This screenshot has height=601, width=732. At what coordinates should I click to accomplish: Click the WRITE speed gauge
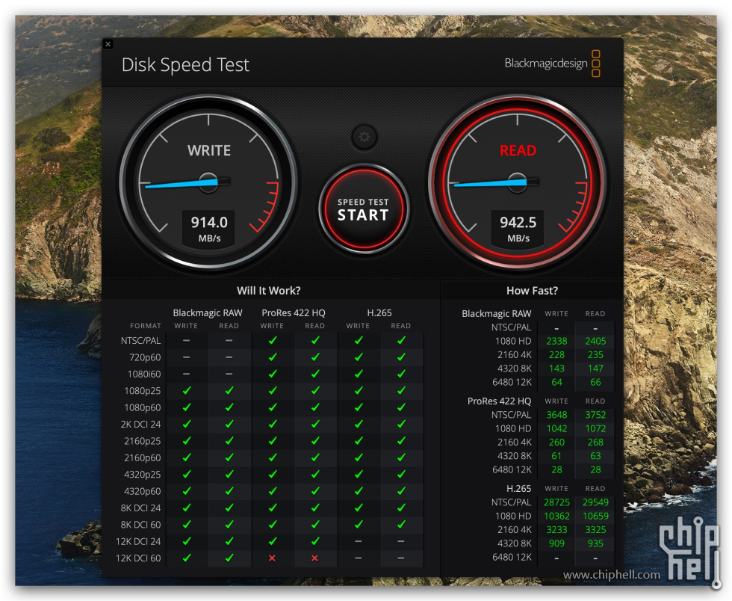[x=208, y=182]
